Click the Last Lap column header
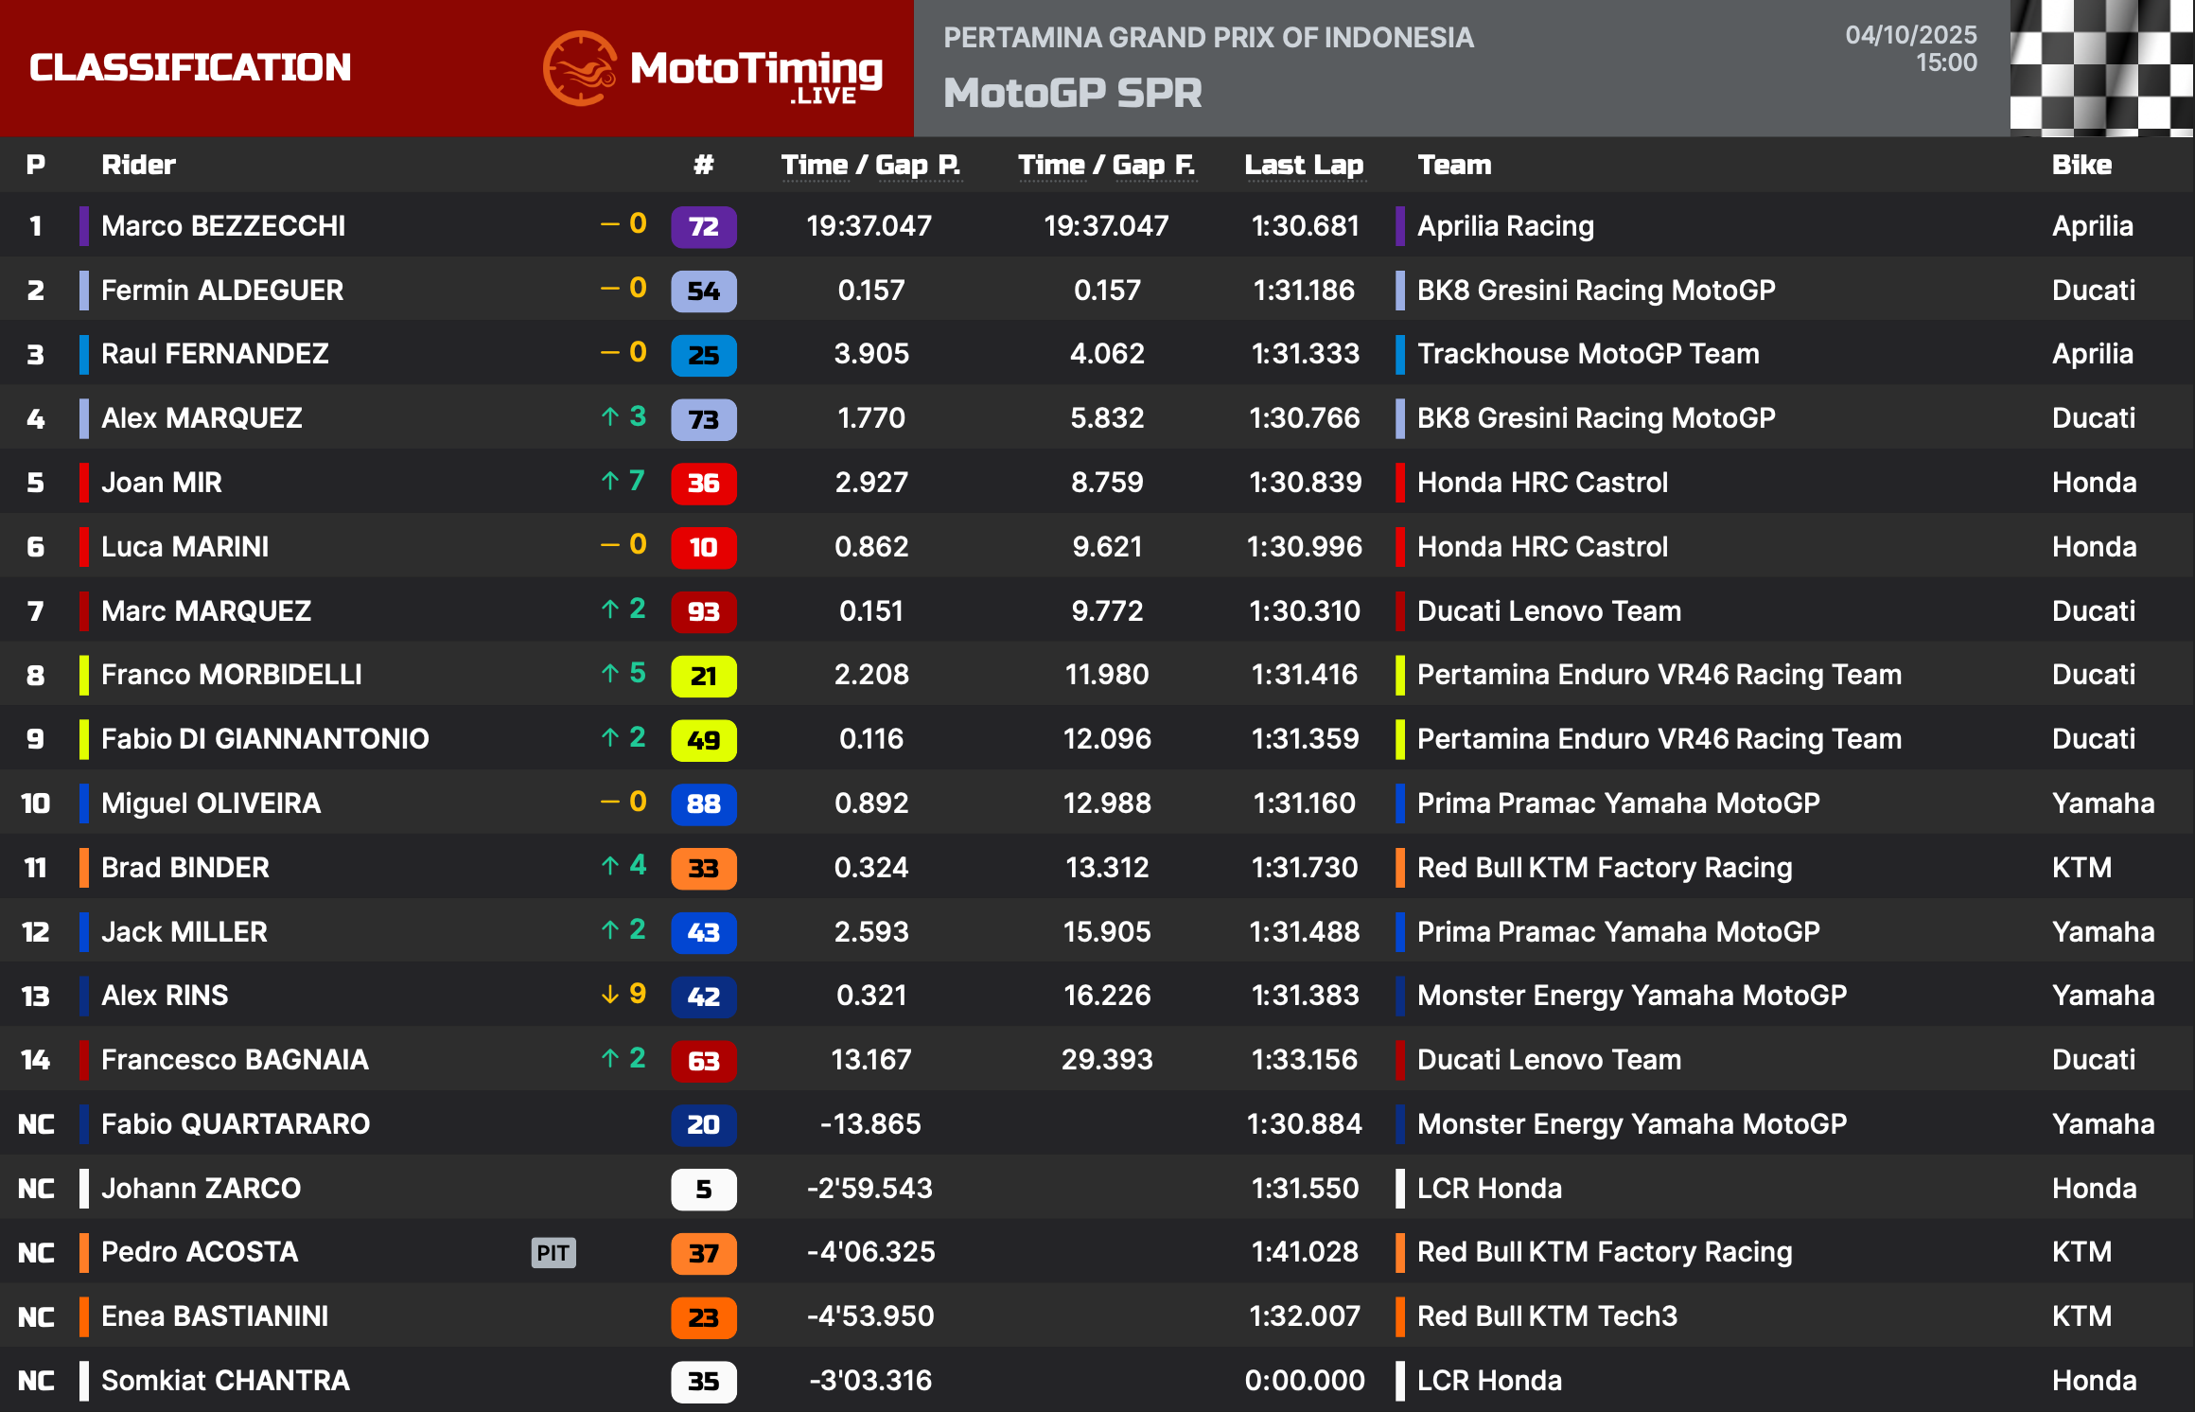 pos(1304,165)
